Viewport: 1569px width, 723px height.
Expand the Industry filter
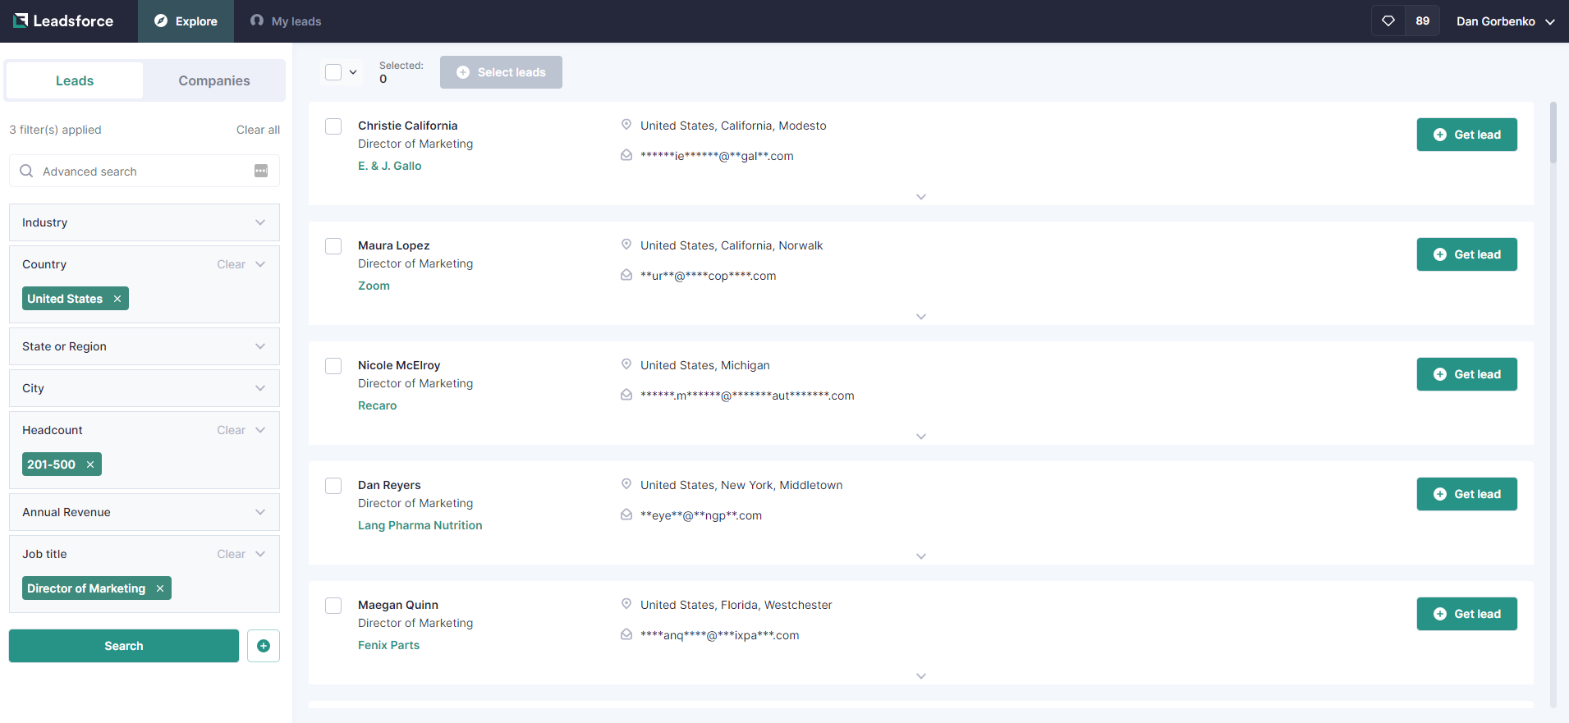(145, 222)
